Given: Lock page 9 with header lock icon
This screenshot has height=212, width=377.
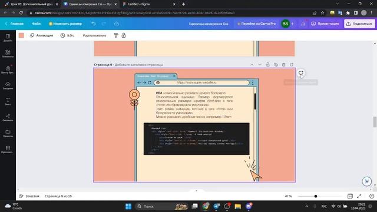Looking at the screenshot, I should [x=267, y=65].
